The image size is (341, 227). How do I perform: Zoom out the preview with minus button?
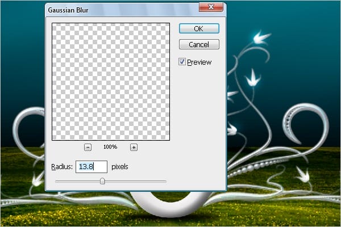point(88,147)
